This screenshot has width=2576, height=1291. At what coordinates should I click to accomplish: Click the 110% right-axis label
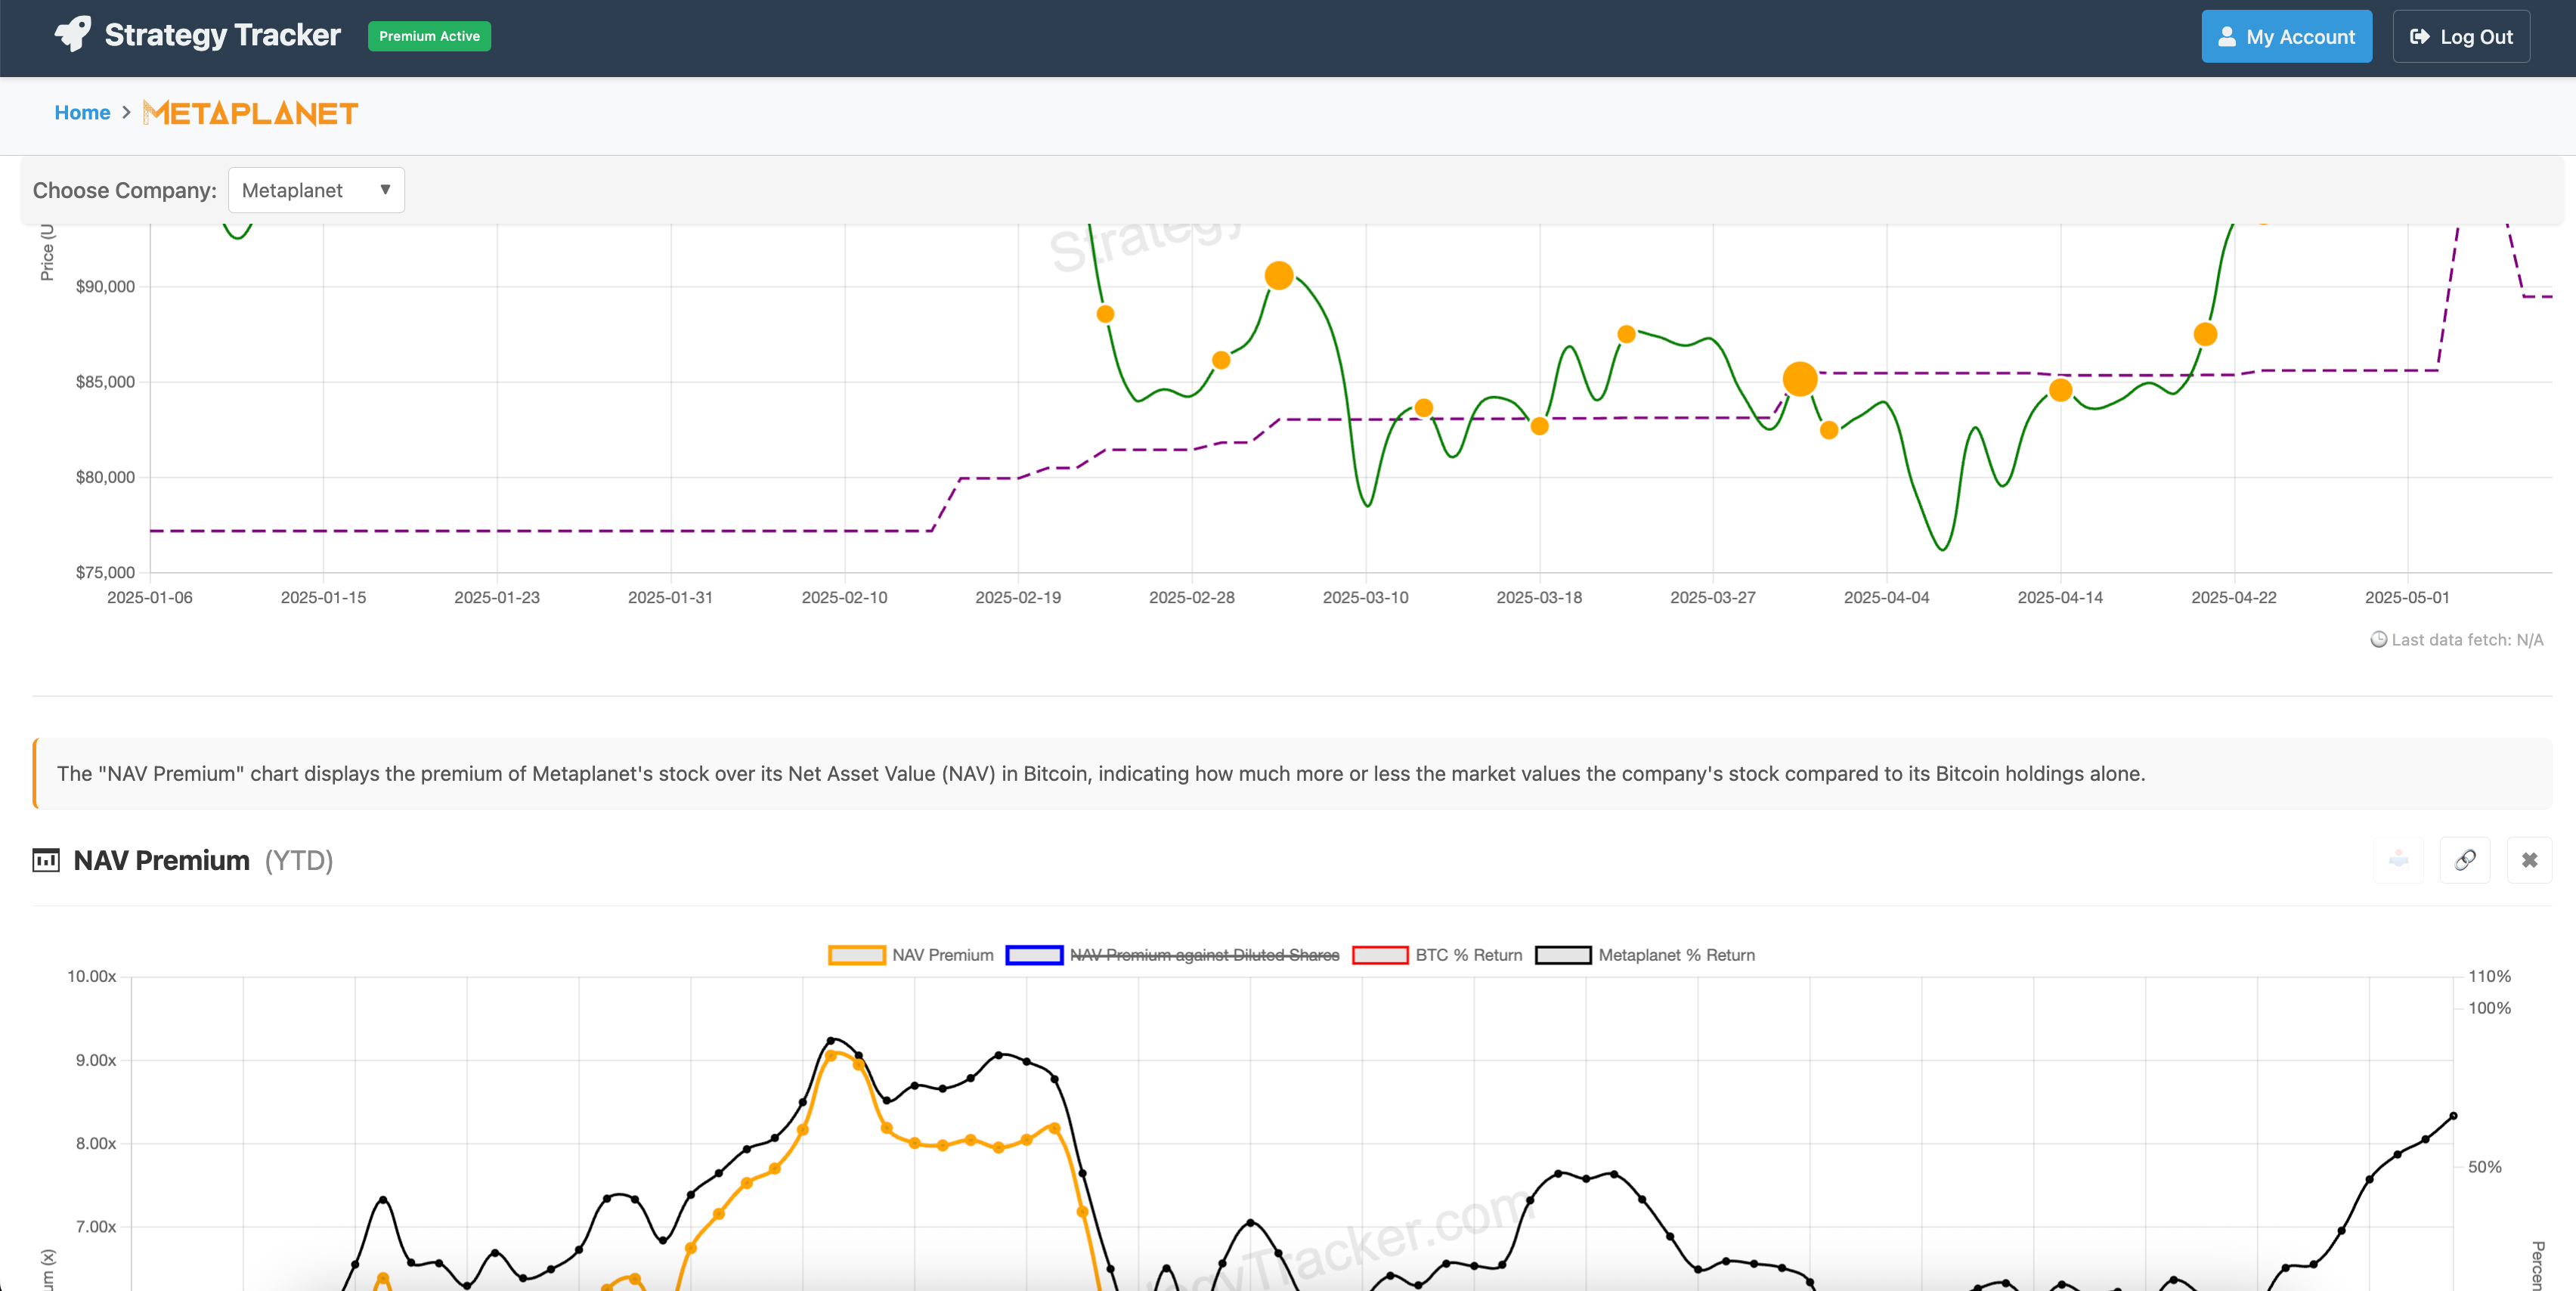tap(2489, 976)
